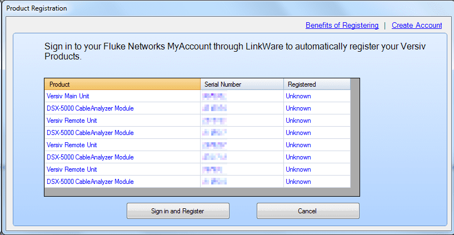Cancel the product registration dialog
This screenshot has height=235, width=454.
pos(307,211)
